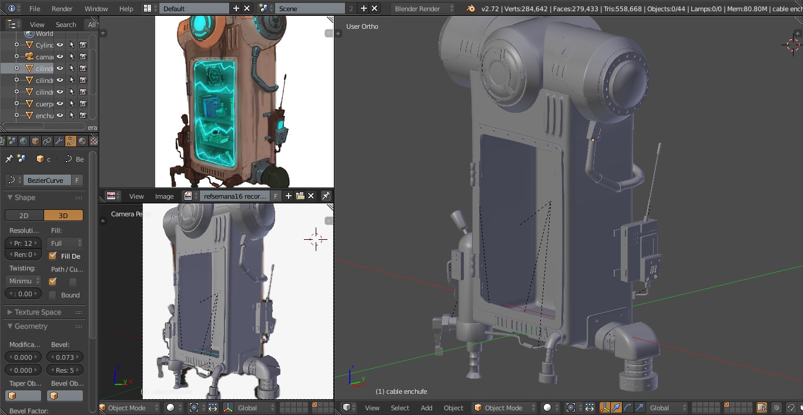
Task: Open viewport shading dropdown in main viewport
Action: [x=550, y=407]
